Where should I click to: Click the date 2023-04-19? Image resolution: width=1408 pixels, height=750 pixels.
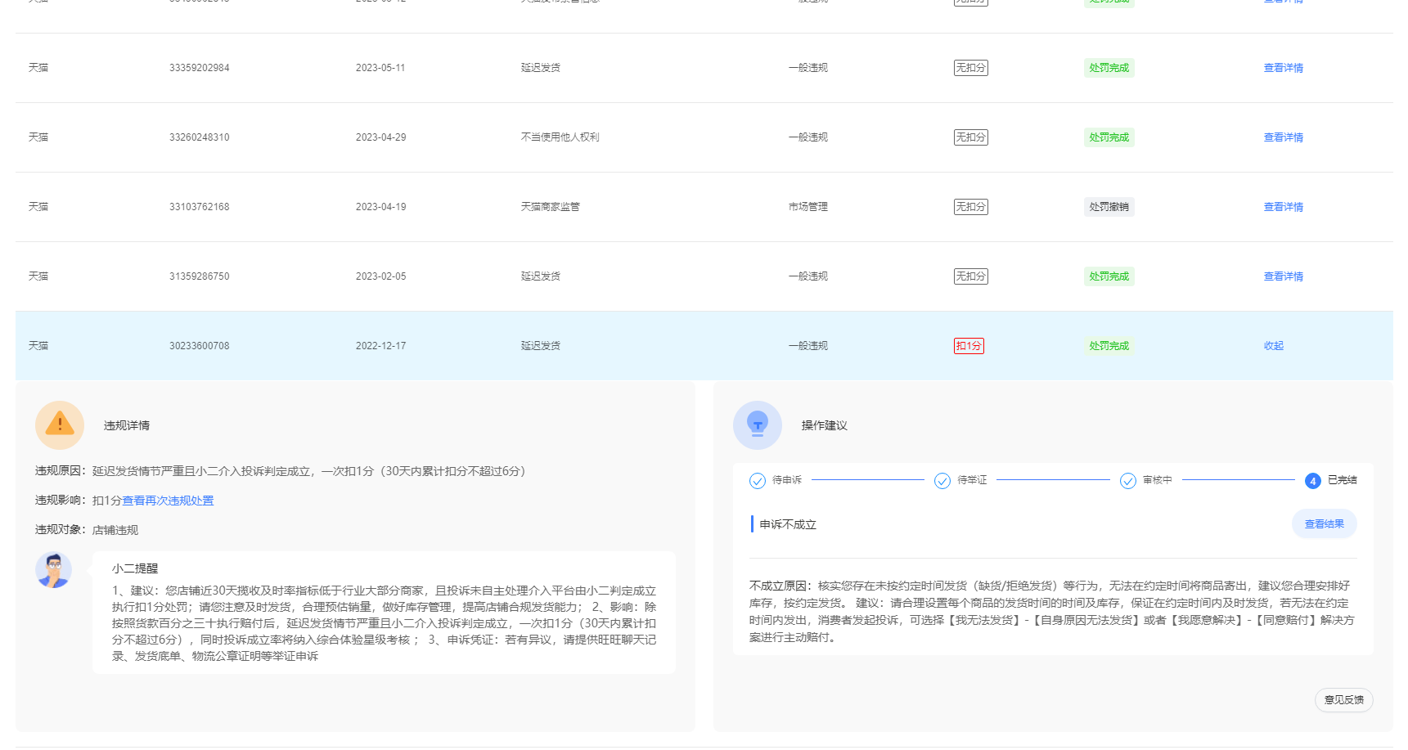(380, 207)
